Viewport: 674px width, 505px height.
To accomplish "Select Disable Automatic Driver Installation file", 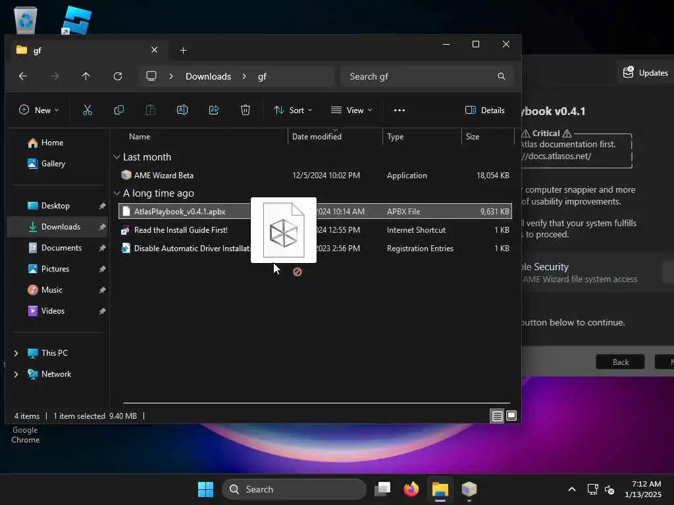I will [315, 248].
